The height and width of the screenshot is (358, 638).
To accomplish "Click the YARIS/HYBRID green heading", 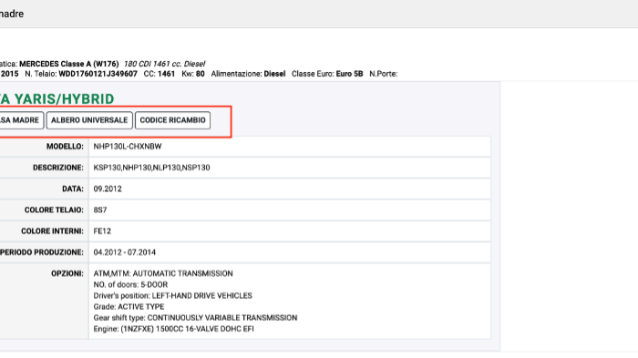I will point(57,99).
